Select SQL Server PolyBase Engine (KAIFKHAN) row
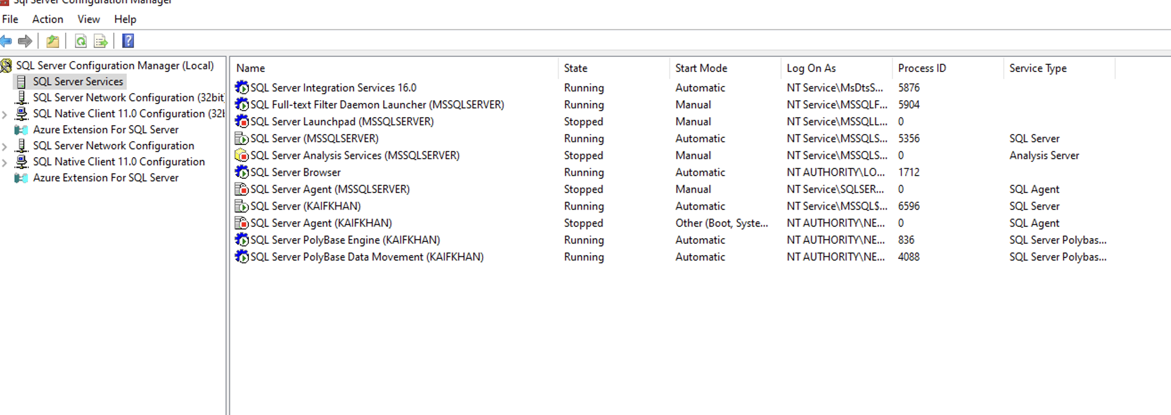Image resolution: width=1171 pixels, height=415 pixels. (x=345, y=240)
